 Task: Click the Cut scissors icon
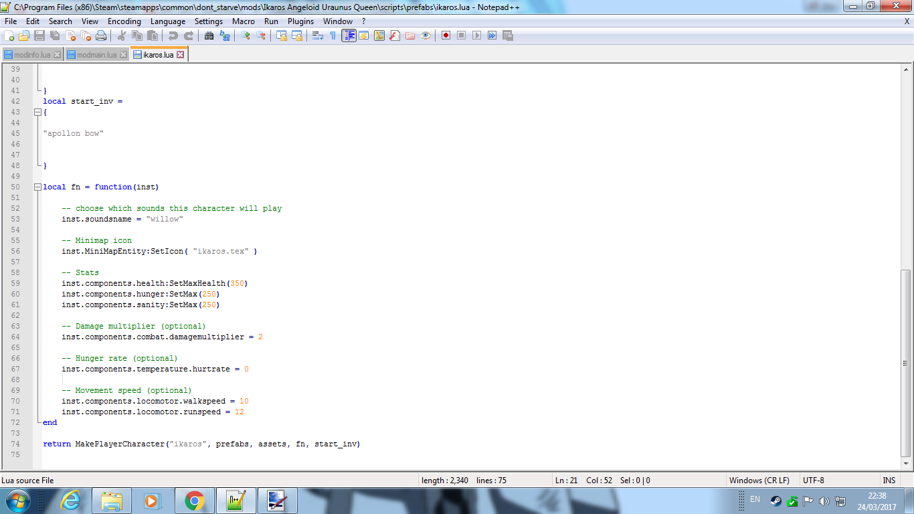coord(122,35)
